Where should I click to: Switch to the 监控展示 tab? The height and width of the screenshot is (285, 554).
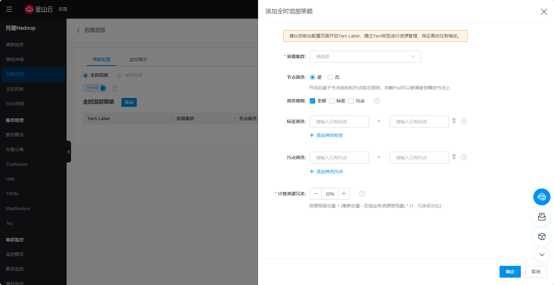(138, 60)
